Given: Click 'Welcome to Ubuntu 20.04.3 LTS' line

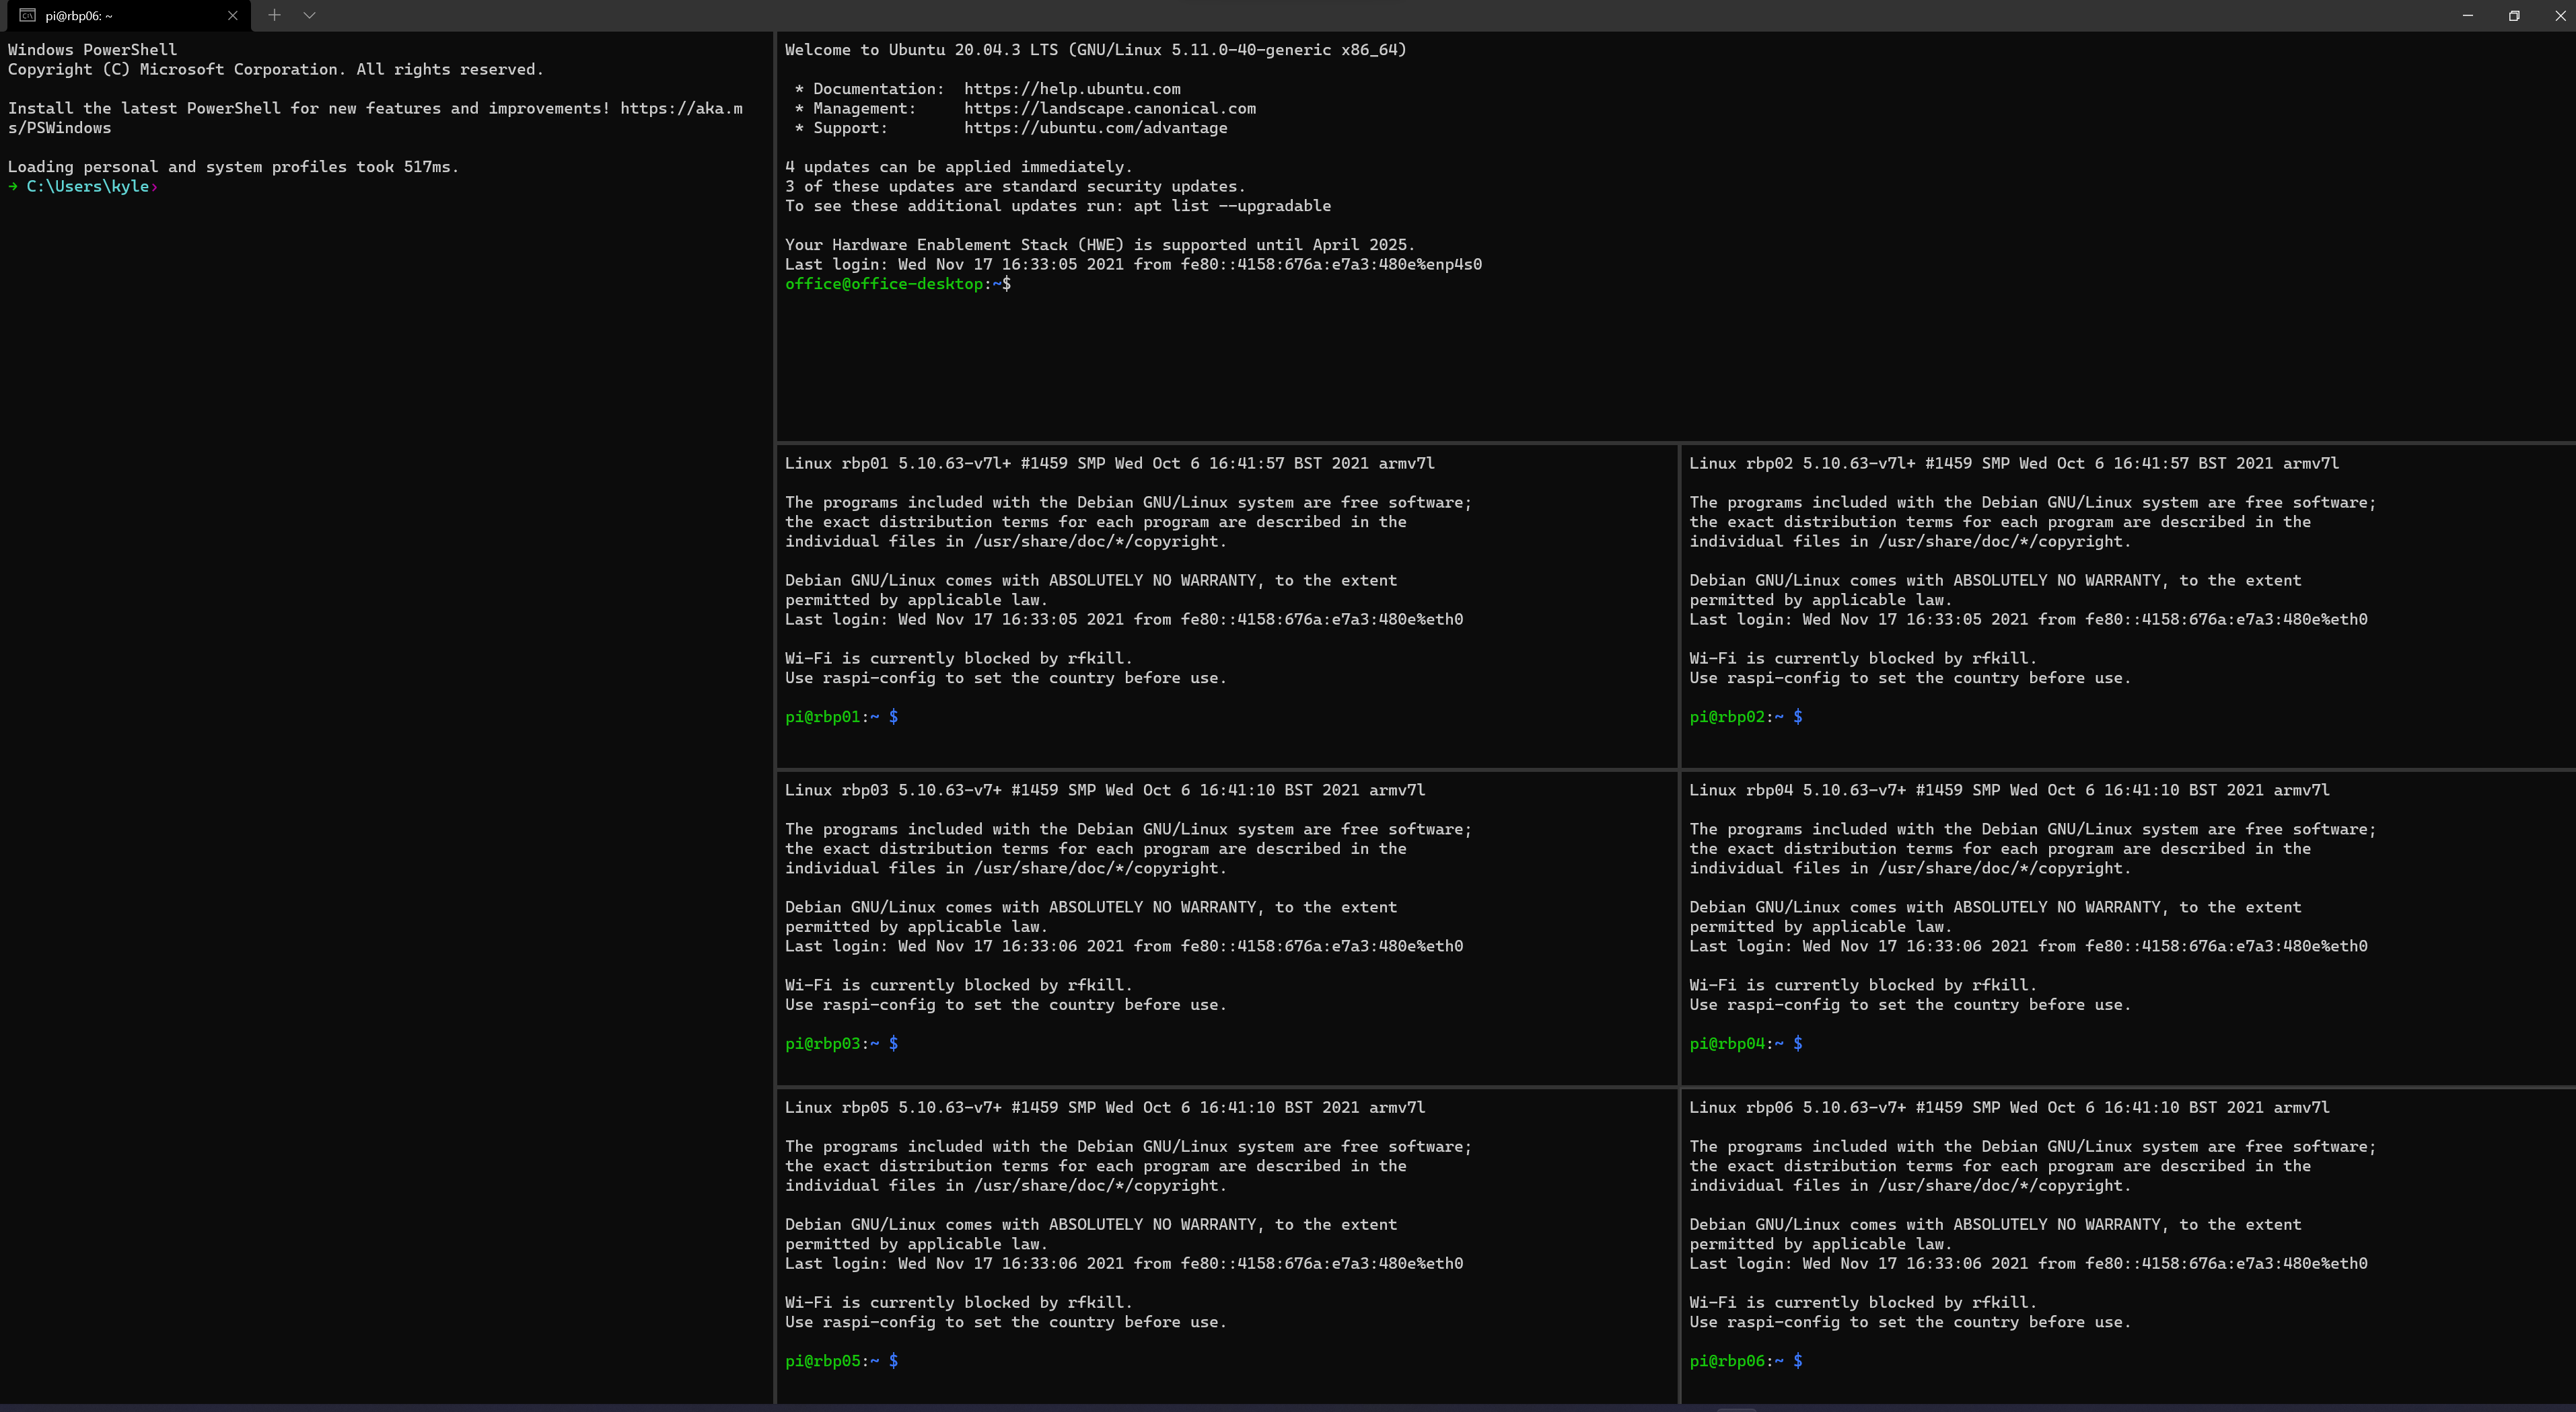Looking at the screenshot, I should [x=1095, y=50].
